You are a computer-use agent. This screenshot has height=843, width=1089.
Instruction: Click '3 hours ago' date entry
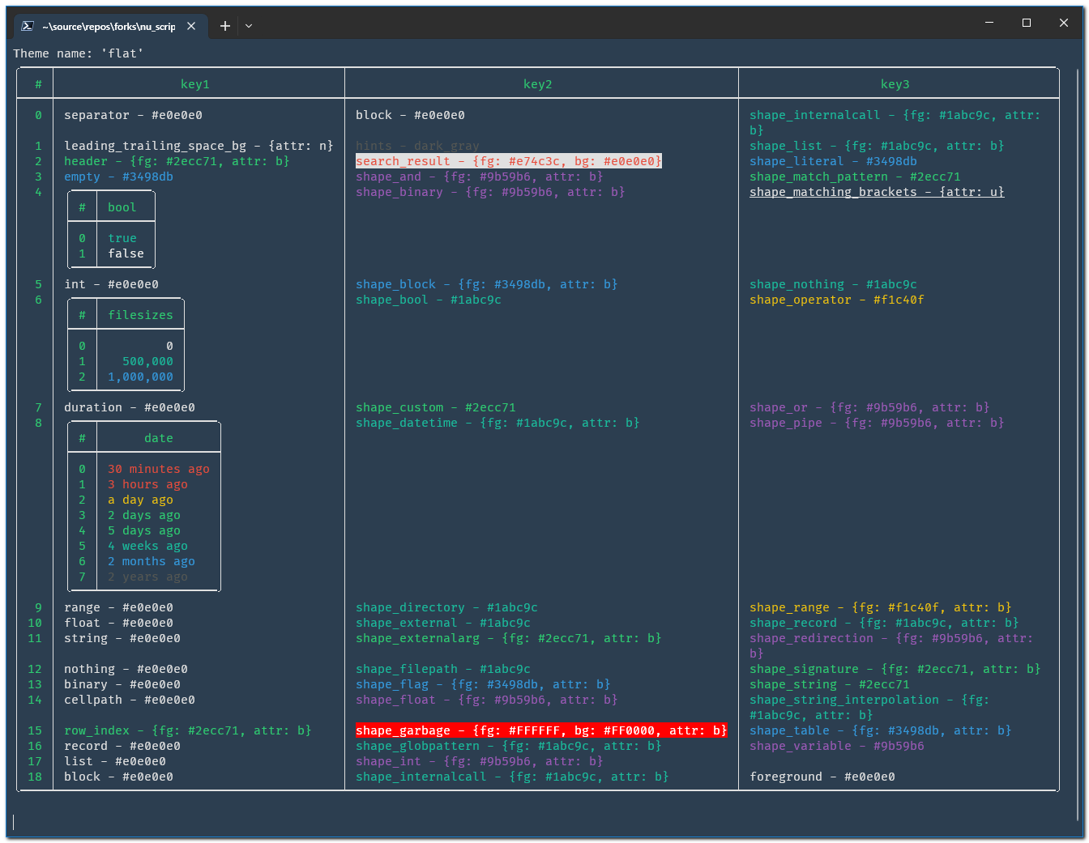point(148,484)
